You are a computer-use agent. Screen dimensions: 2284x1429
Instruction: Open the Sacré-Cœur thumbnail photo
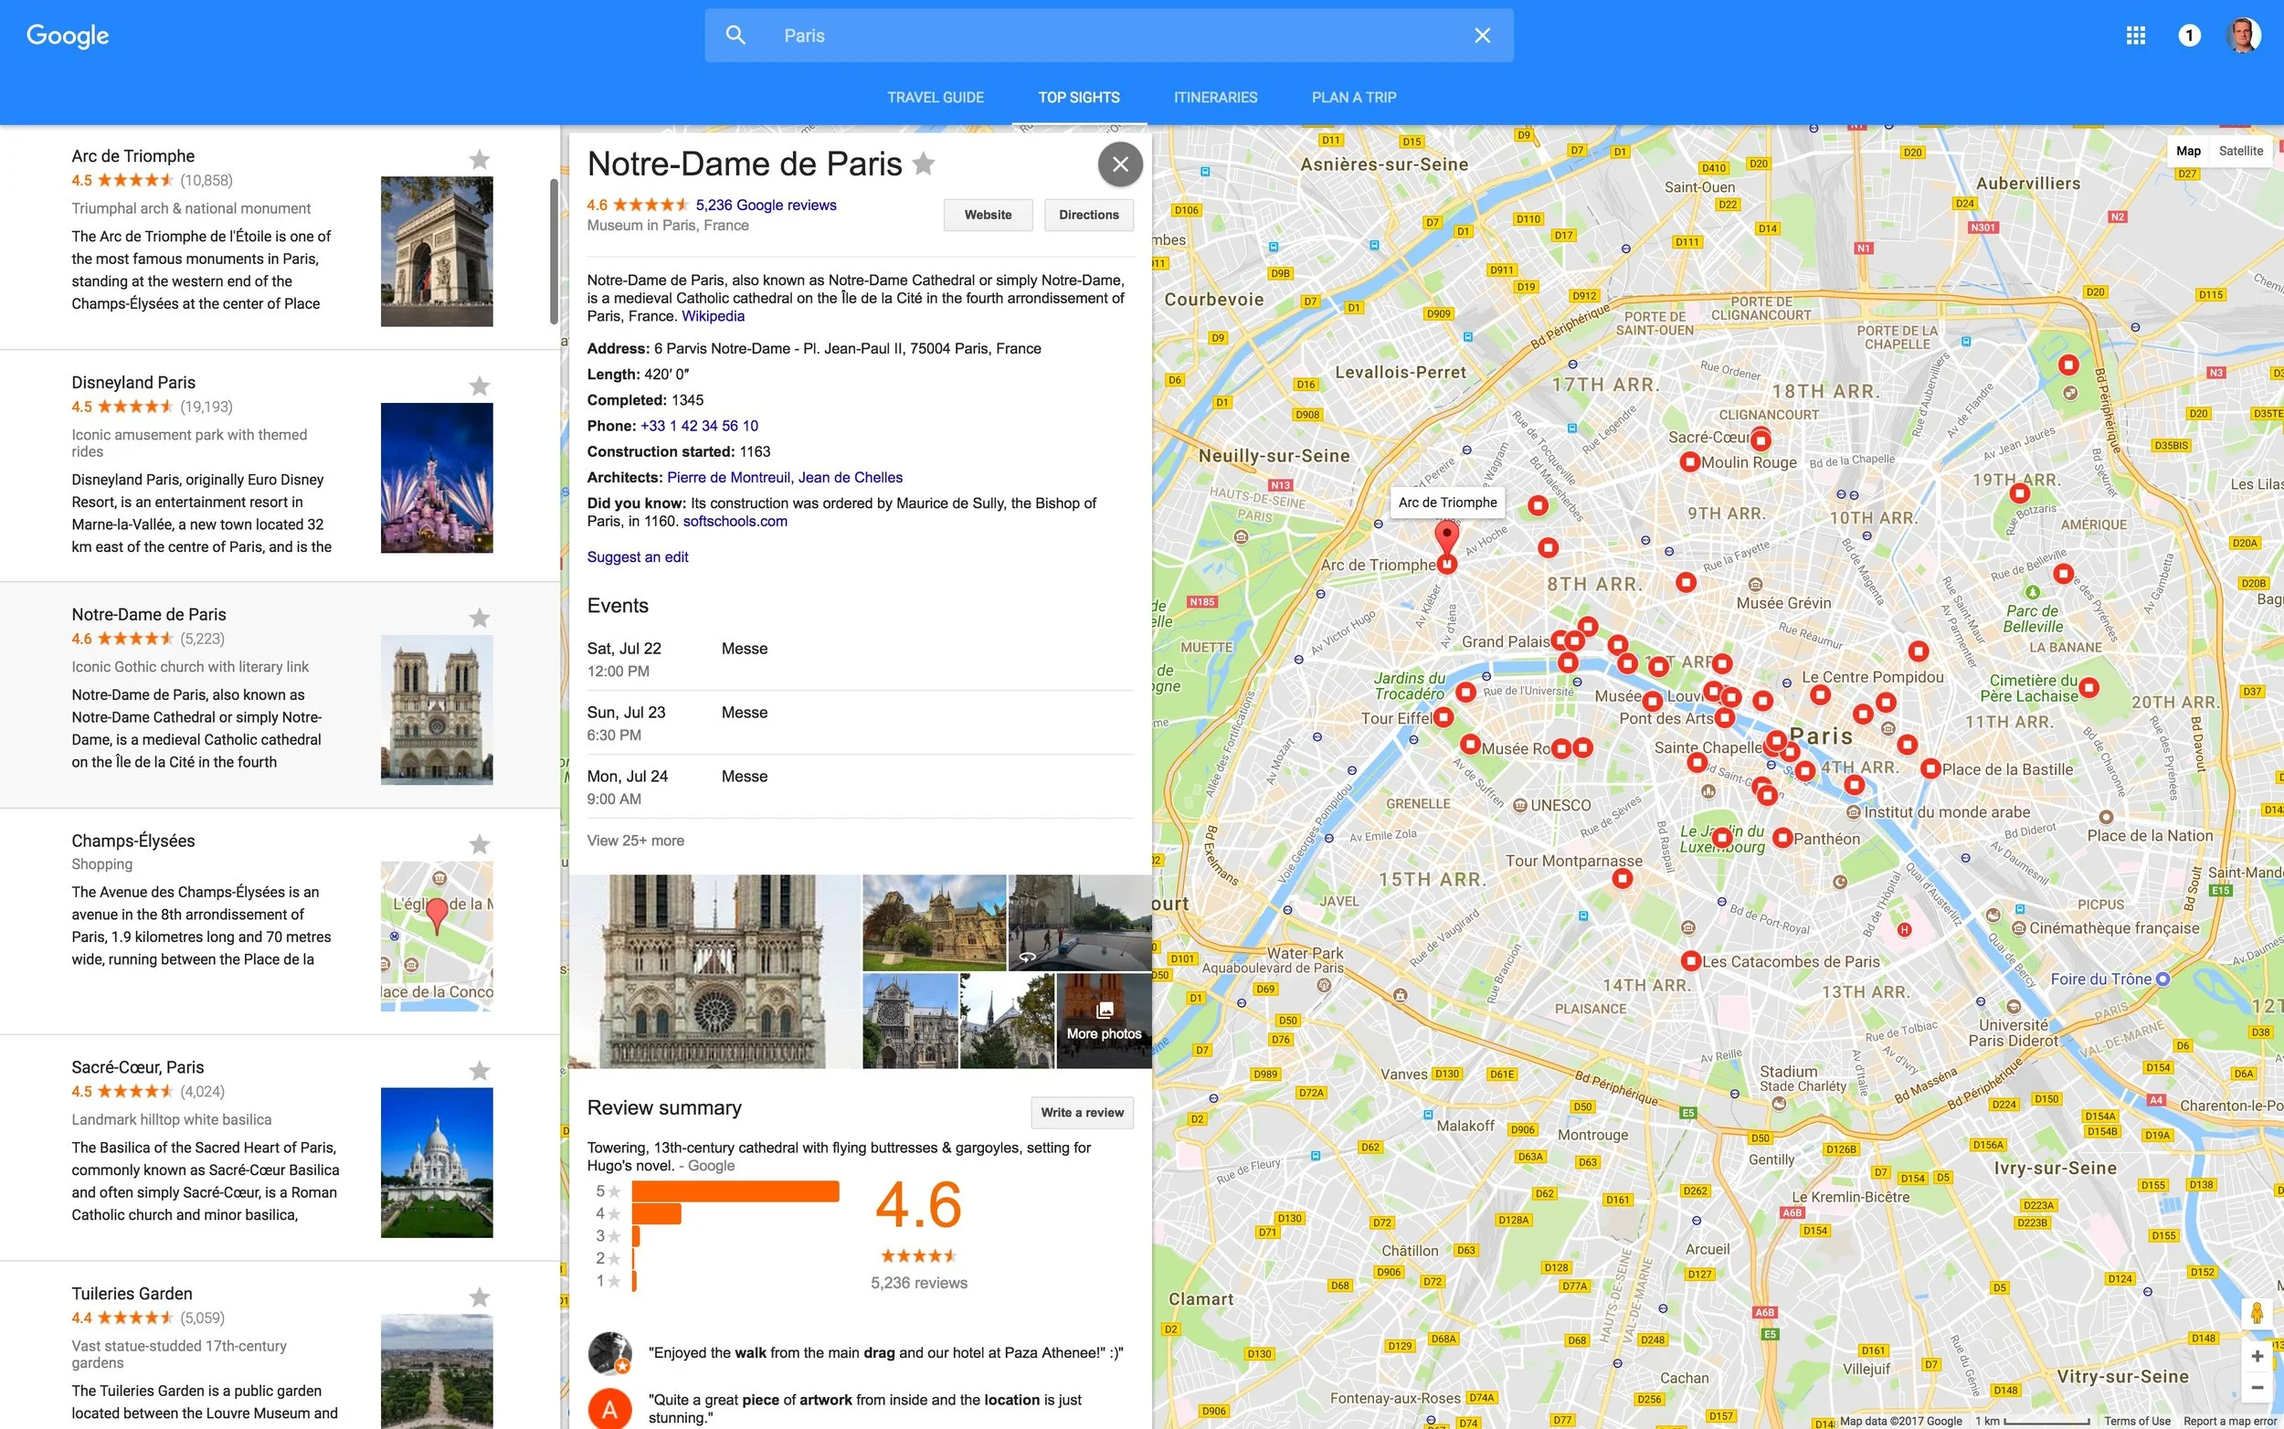(x=437, y=1162)
